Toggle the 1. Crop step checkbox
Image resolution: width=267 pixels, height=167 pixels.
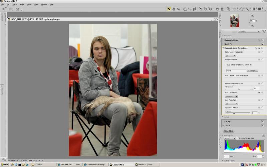click(263, 122)
